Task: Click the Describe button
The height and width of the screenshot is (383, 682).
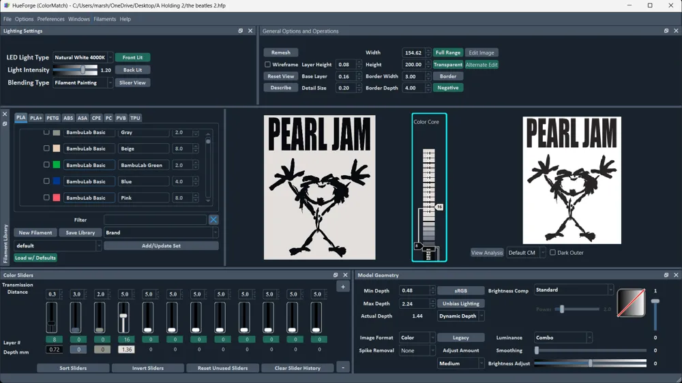Action: click(280, 87)
